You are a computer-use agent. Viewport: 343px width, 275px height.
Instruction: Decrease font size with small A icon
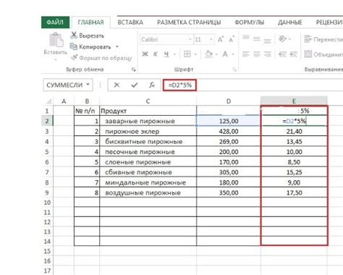point(232,39)
